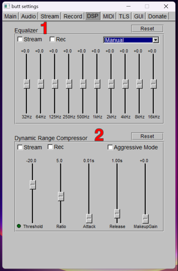Open the MIDI tab
Viewport: 178px width, 271px height.
click(x=108, y=16)
